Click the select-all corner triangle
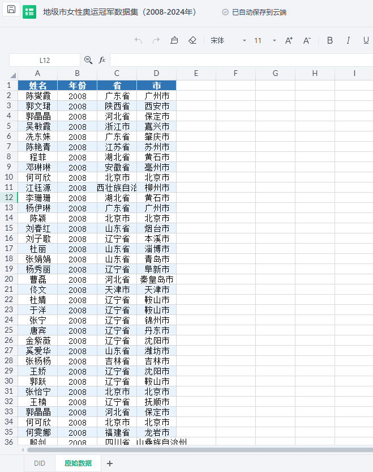 pos(13,75)
